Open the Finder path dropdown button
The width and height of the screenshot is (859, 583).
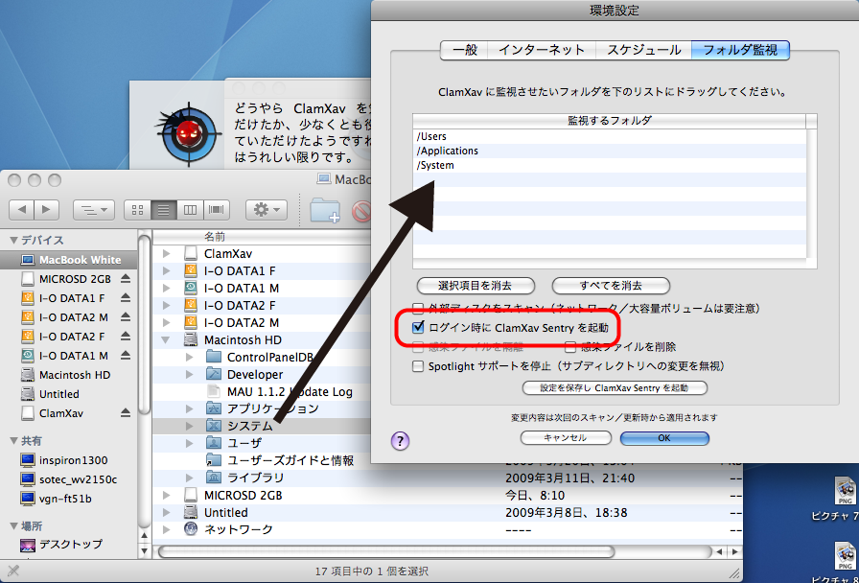click(94, 209)
